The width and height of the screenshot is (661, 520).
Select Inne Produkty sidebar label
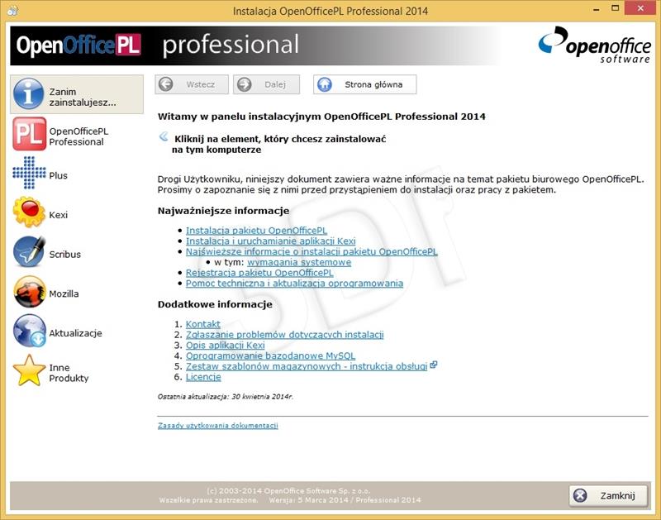pos(69,373)
